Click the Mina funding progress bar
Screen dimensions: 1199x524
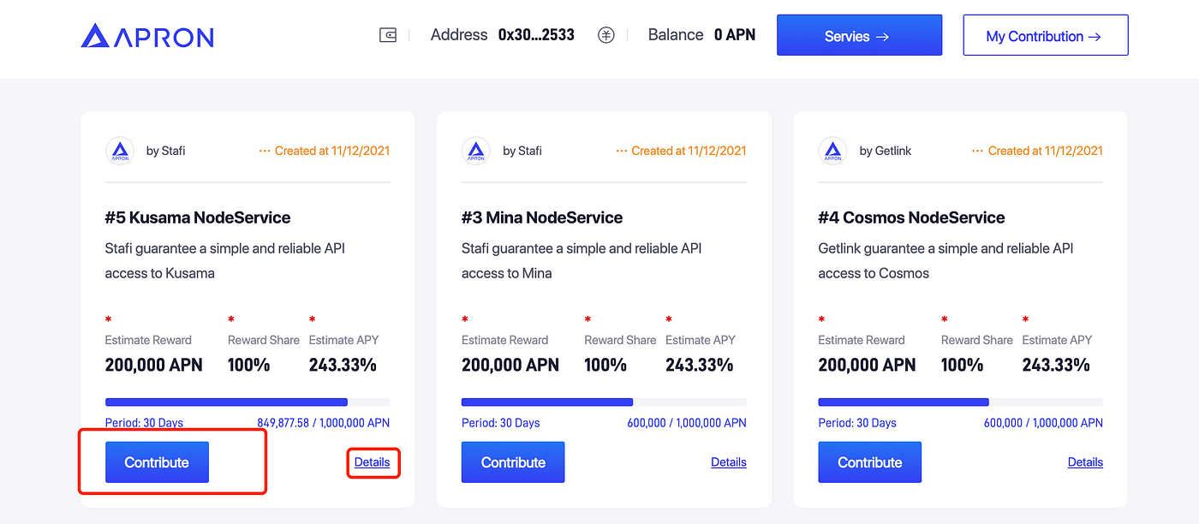pyautogui.click(x=604, y=402)
